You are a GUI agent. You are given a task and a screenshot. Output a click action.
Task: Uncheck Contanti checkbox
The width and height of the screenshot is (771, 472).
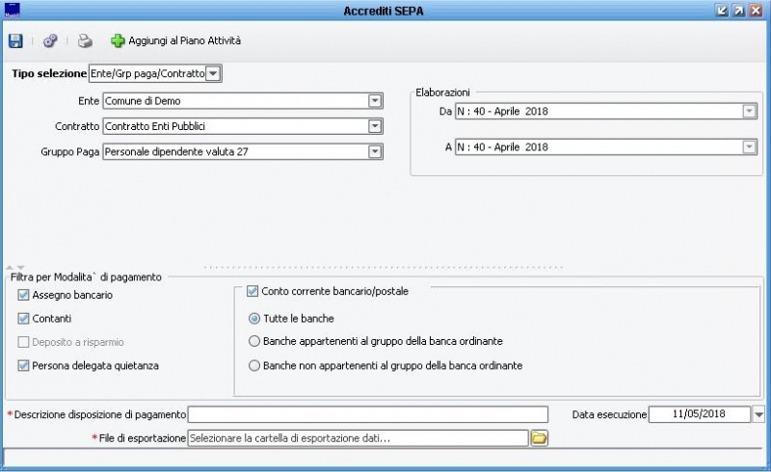coord(23,319)
